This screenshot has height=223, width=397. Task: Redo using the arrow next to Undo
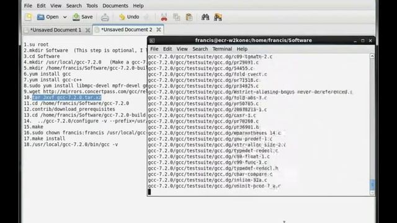pyautogui.click(x=146, y=17)
